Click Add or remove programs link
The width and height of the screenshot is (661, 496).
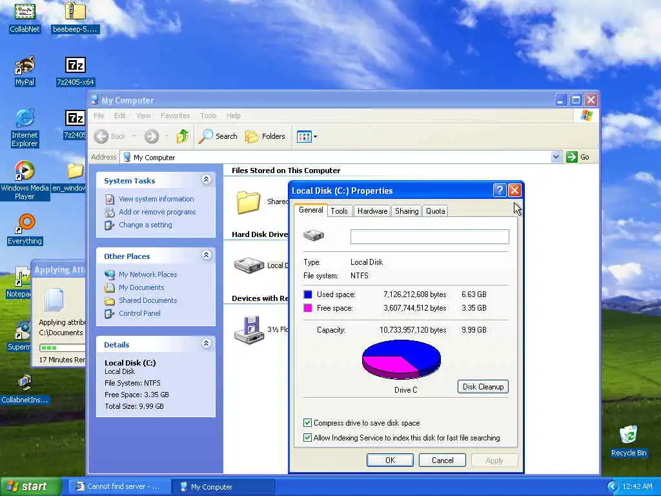coord(157,212)
